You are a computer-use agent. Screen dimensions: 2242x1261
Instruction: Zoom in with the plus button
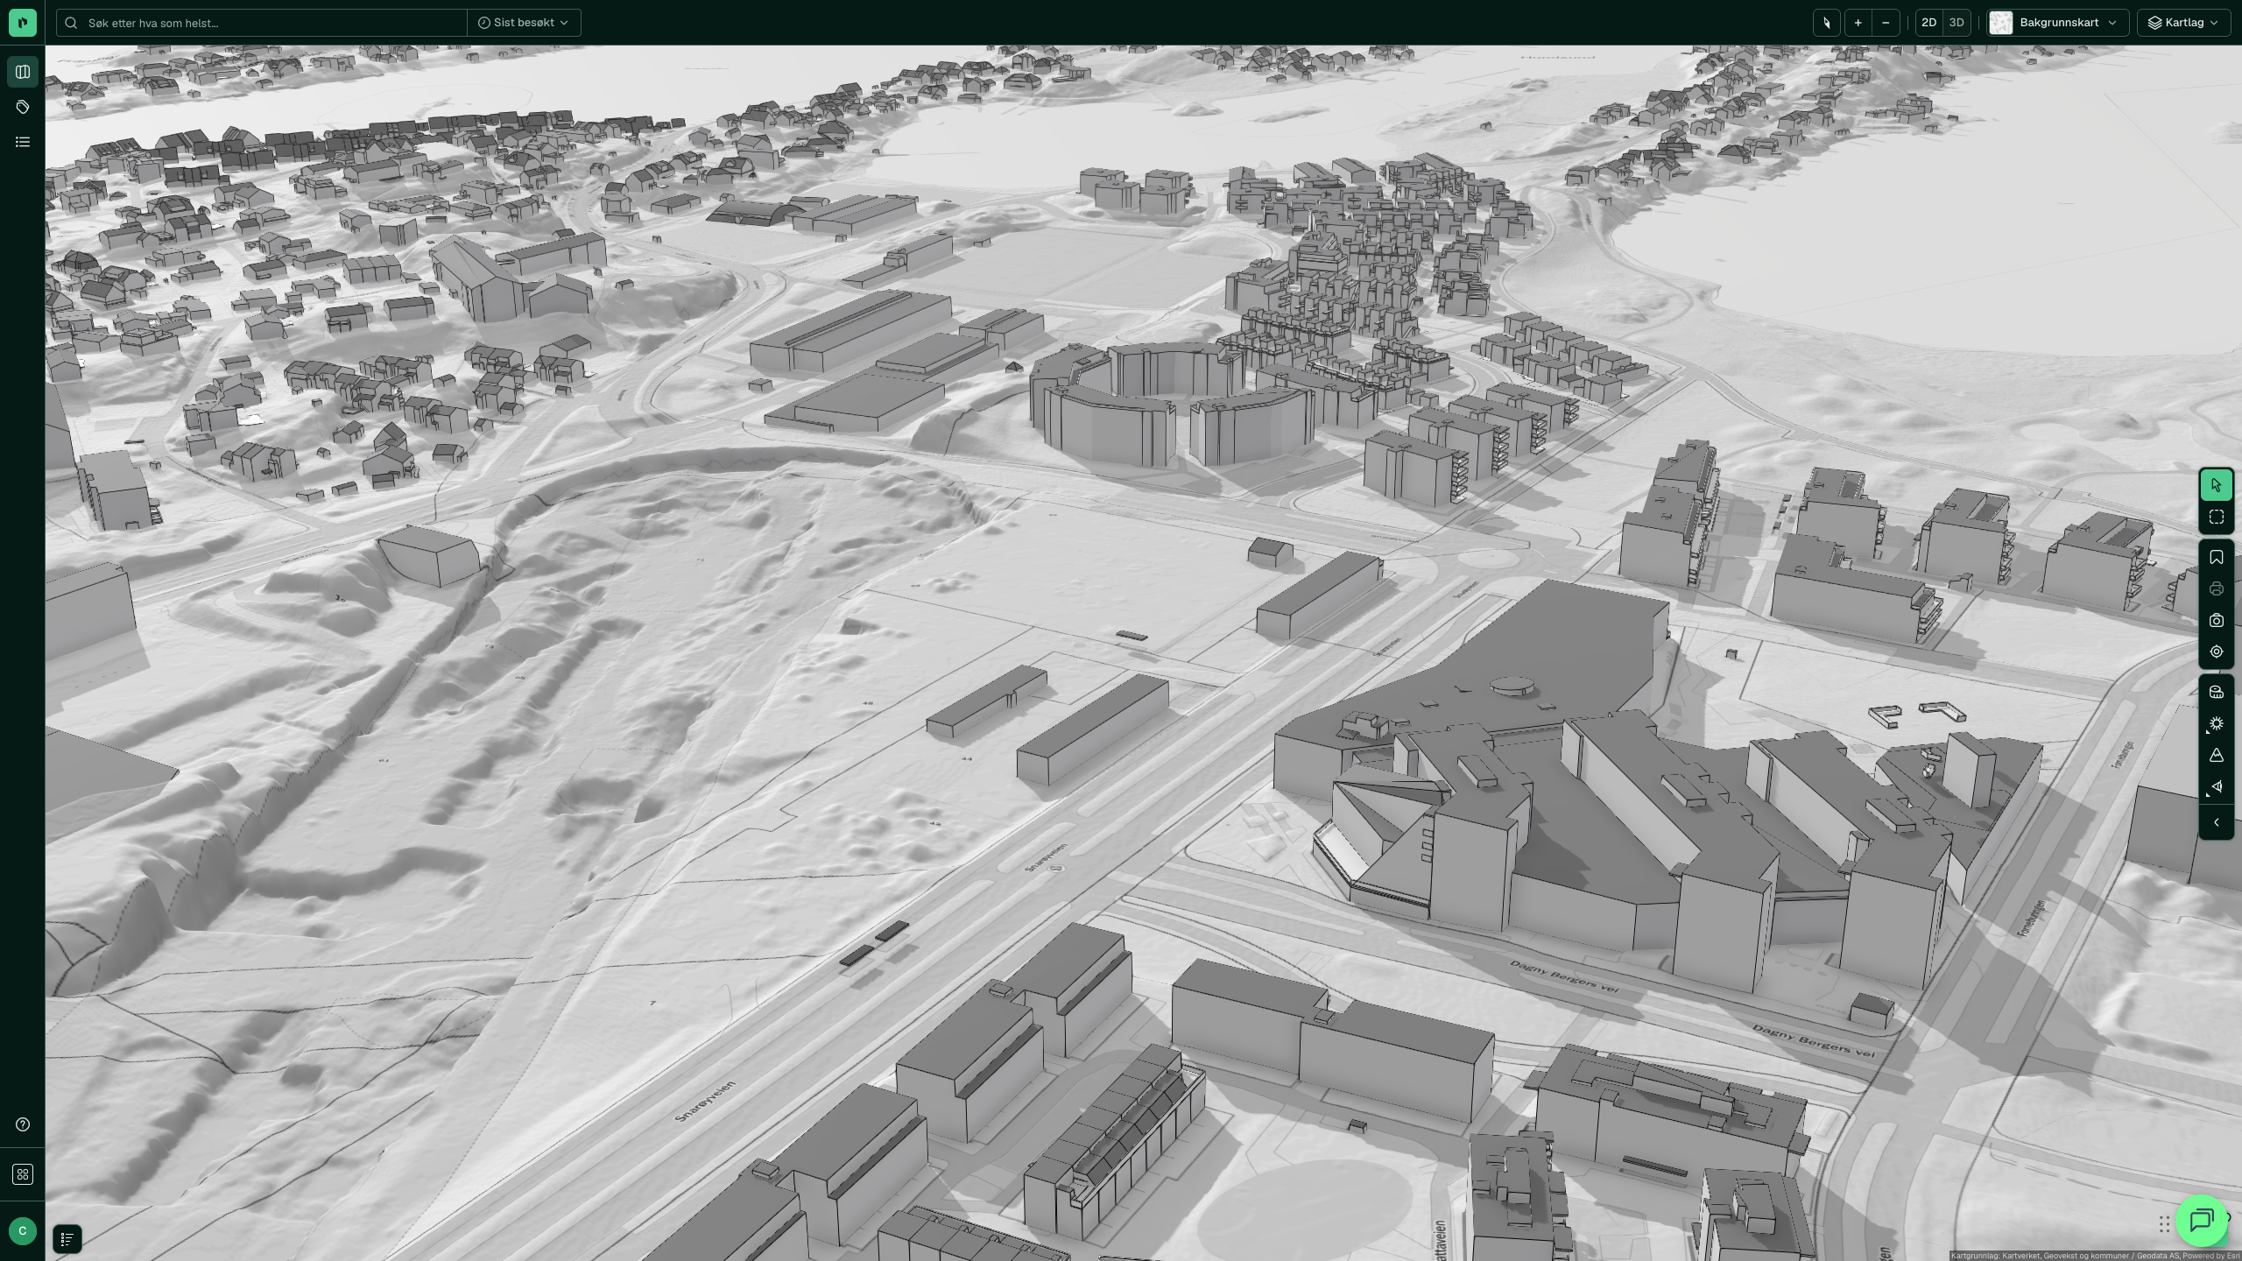coord(1858,23)
